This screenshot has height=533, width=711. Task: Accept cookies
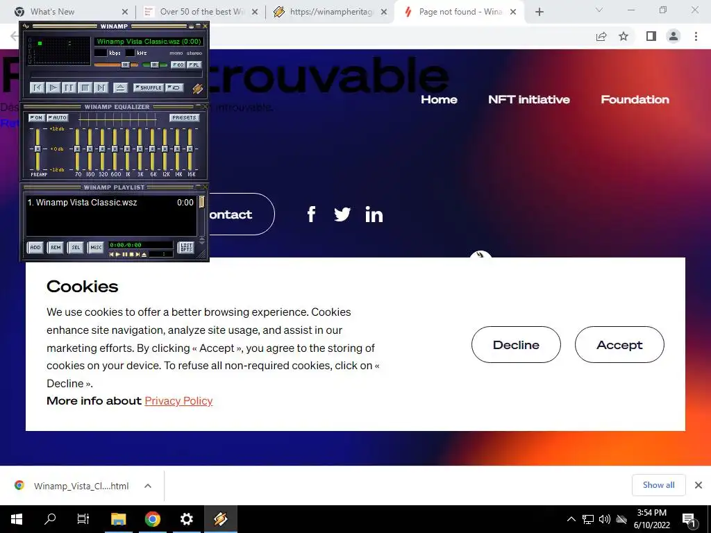point(619,344)
